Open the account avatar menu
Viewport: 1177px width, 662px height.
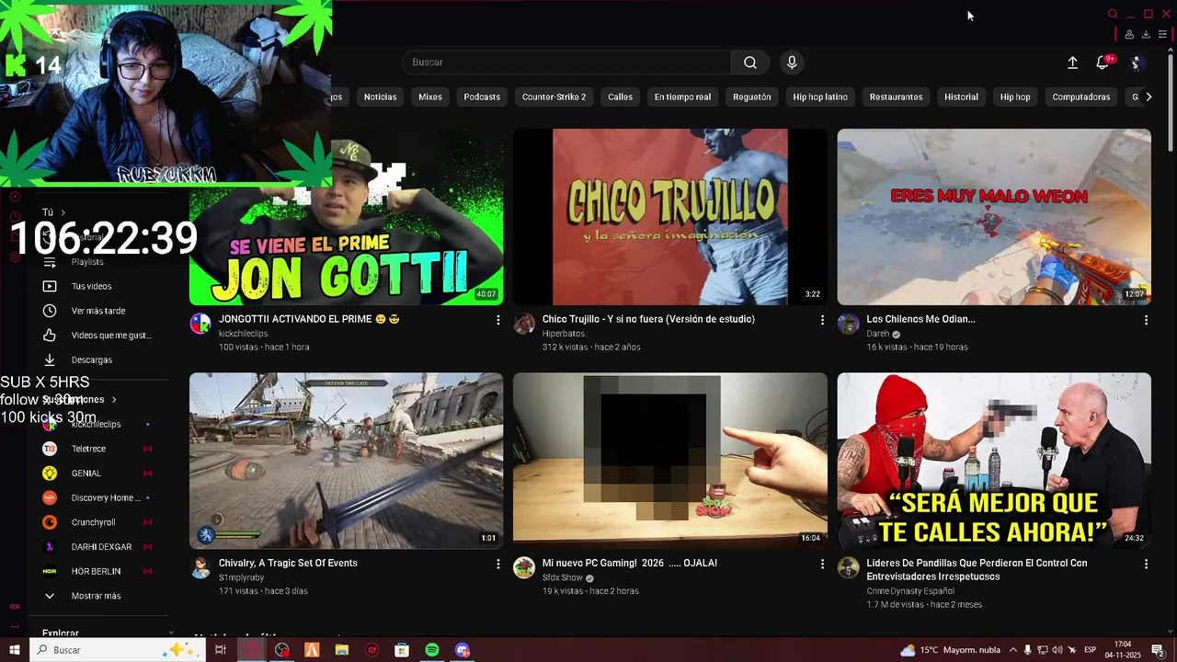click(x=1136, y=63)
